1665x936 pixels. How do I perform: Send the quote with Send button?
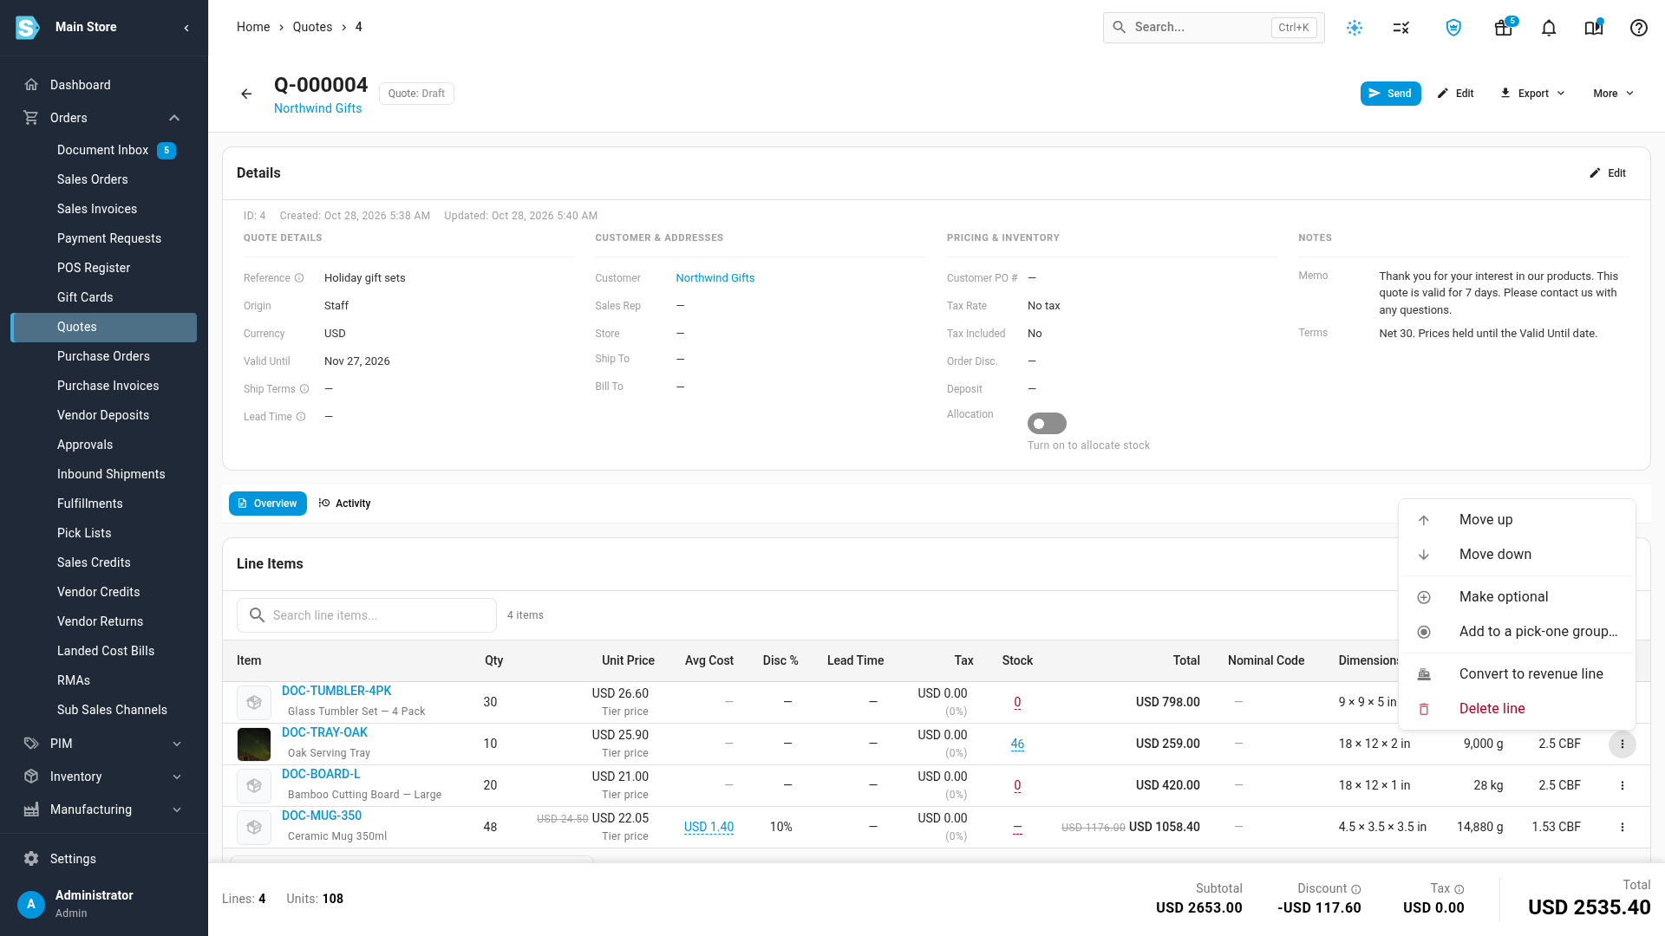[x=1390, y=94]
